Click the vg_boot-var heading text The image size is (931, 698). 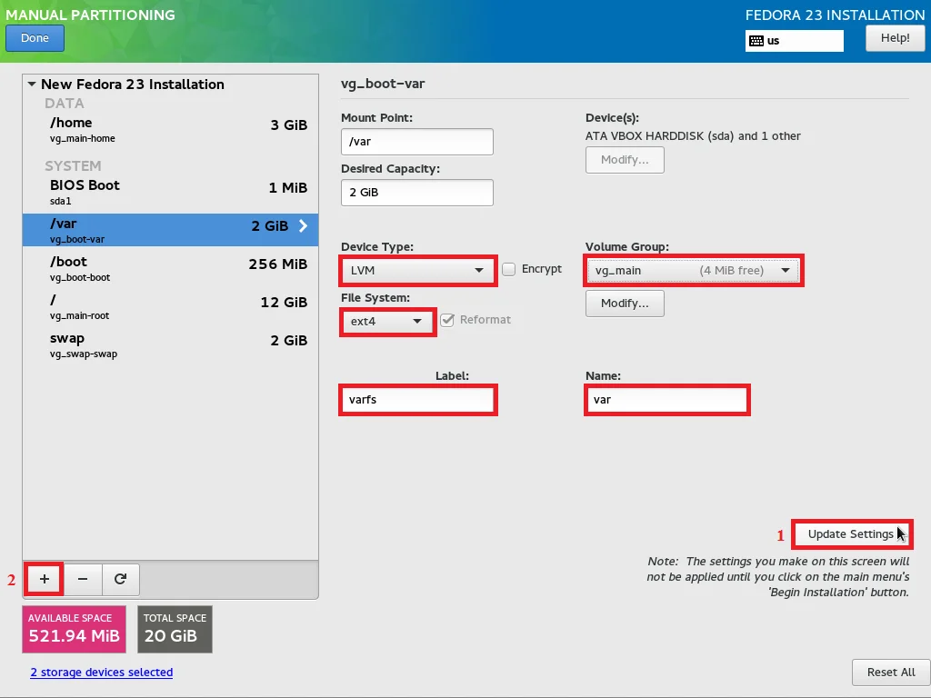click(383, 84)
